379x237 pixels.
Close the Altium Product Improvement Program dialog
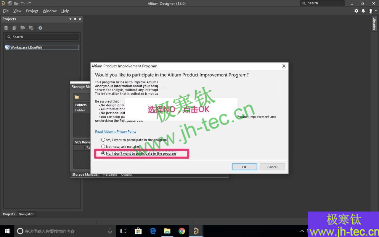click(x=284, y=66)
